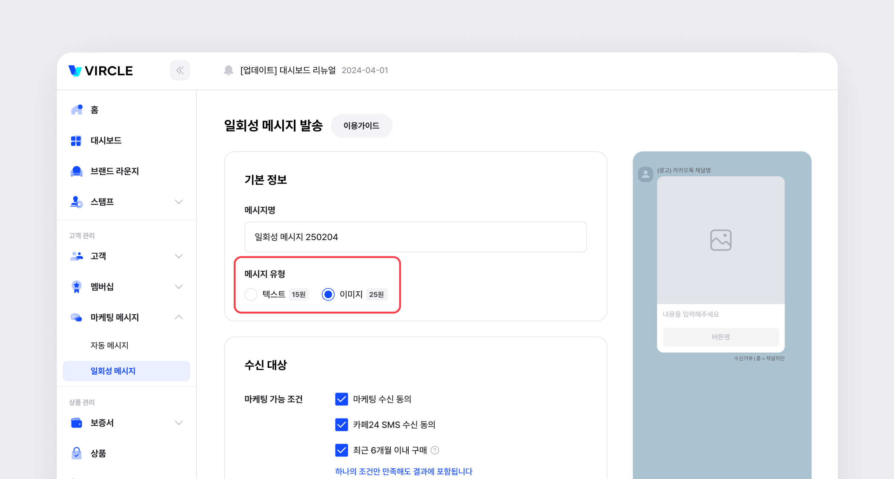894x479 pixels.
Task: Click the 메시지명 input field
Action: coord(415,237)
